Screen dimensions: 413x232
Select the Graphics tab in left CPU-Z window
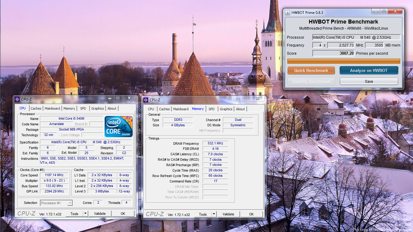click(98, 108)
